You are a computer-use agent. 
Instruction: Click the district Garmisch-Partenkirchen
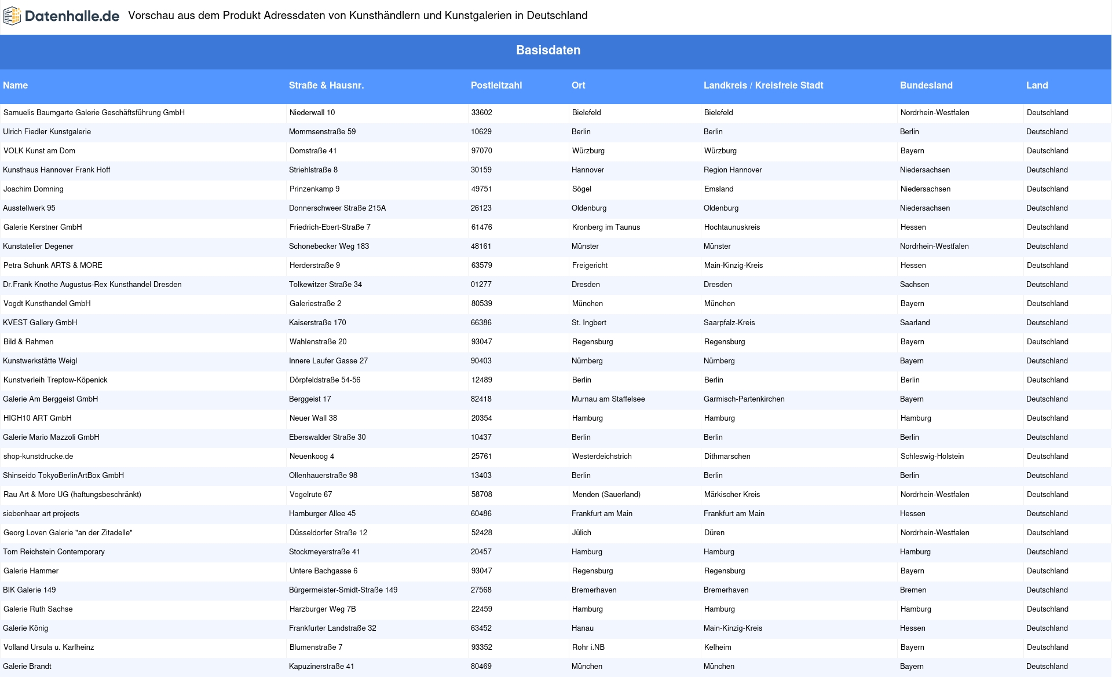pyautogui.click(x=744, y=399)
